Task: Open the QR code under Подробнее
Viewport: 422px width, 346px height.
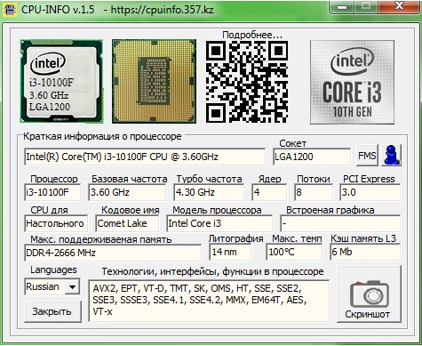Action: 247,82
